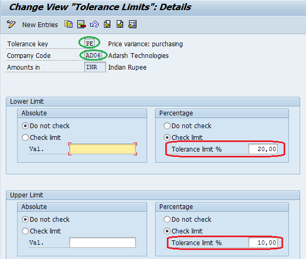Click the Amounts in INR field
The height and width of the screenshot is (259, 306).
pyautogui.click(x=95, y=67)
